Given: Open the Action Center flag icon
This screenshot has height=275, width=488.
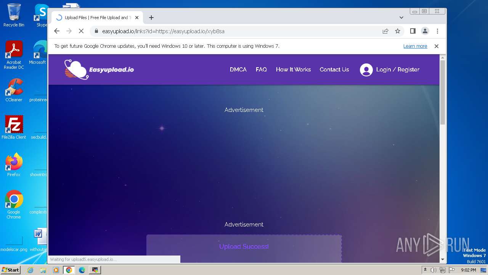Looking at the screenshot, I should [452, 270].
